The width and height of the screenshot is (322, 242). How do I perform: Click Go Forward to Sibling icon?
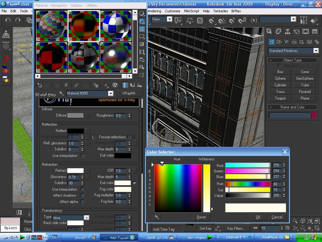(x=139, y=85)
